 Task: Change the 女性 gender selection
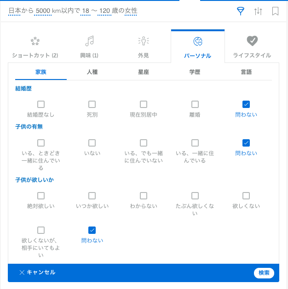[131, 11]
